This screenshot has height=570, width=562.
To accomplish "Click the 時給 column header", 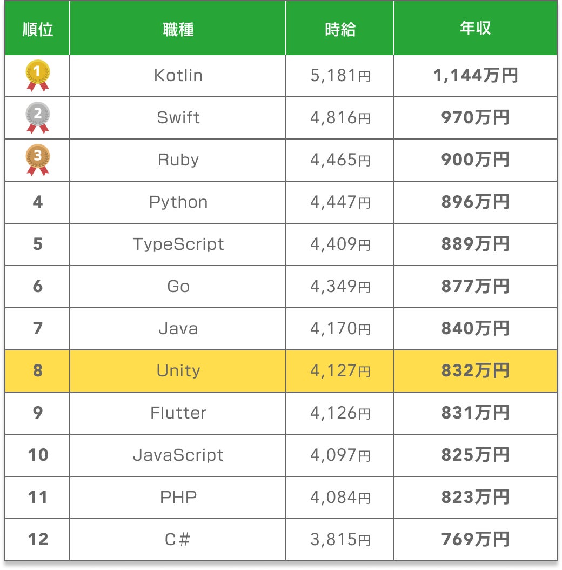I will 340,29.
